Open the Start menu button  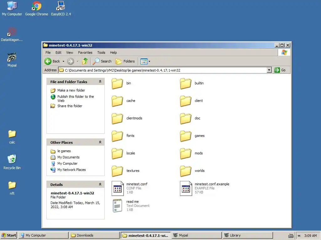[x=9, y=235]
